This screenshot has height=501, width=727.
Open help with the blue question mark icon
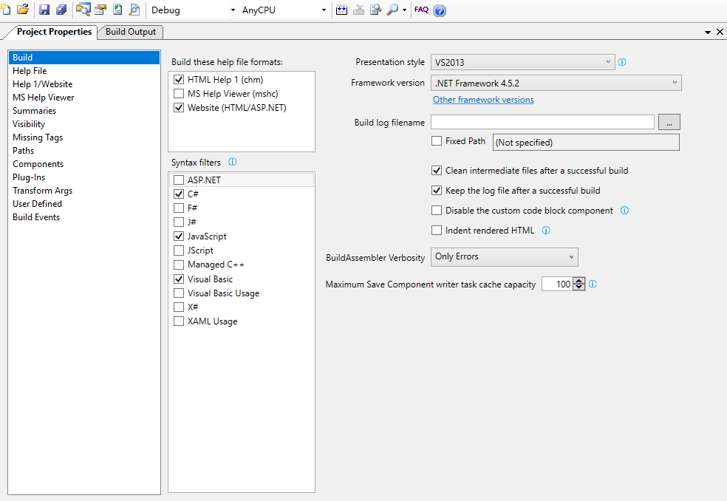point(440,10)
